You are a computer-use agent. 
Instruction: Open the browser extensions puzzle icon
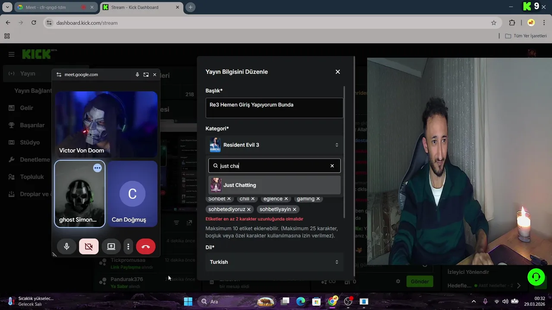click(x=512, y=23)
